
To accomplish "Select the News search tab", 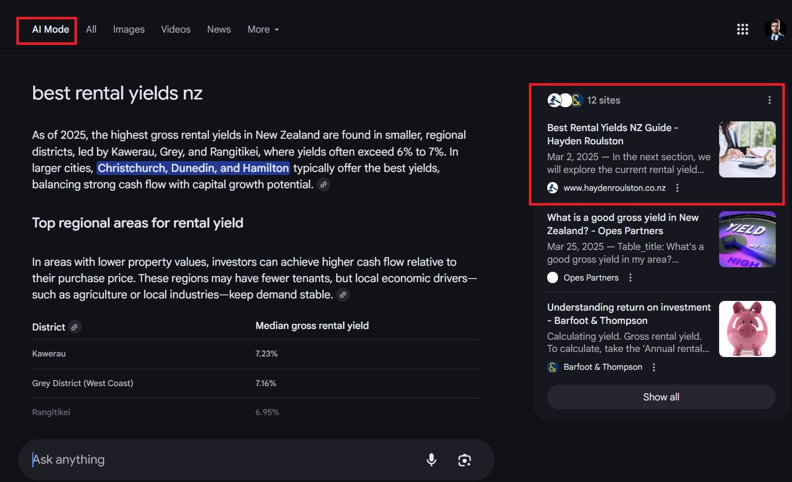I will (219, 30).
